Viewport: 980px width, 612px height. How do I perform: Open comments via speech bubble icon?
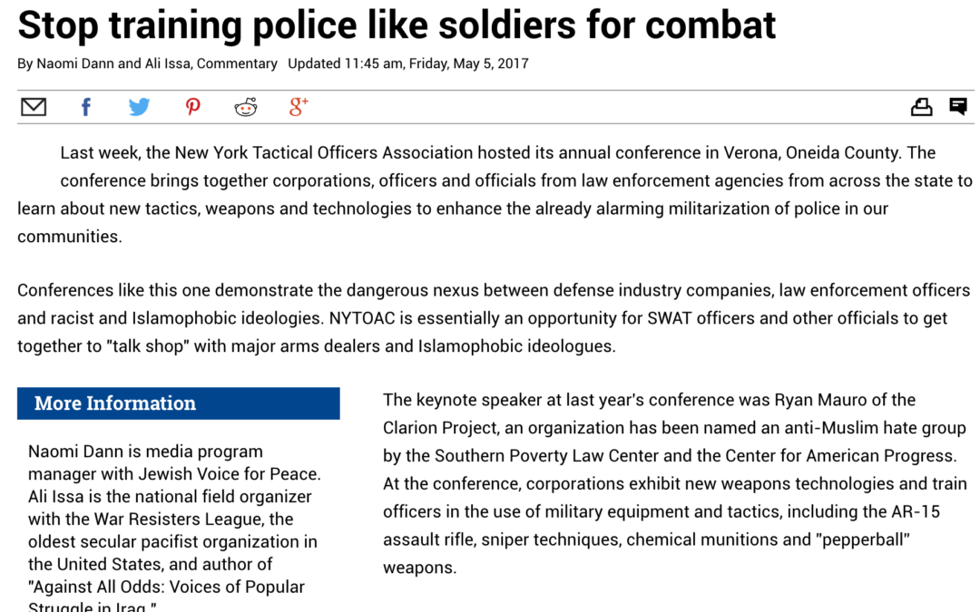pyautogui.click(x=958, y=106)
